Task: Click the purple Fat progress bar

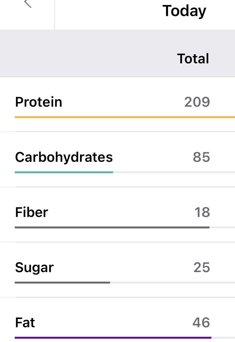Action: pos(113,337)
